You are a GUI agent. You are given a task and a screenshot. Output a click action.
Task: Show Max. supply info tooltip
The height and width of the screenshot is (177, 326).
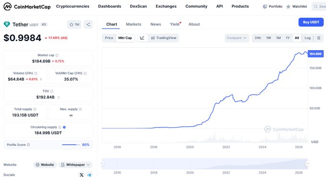(80, 109)
